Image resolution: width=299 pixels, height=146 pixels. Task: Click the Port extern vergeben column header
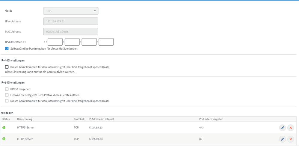tap(211, 119)
